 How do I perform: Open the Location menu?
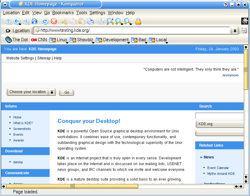click(11, 13)
